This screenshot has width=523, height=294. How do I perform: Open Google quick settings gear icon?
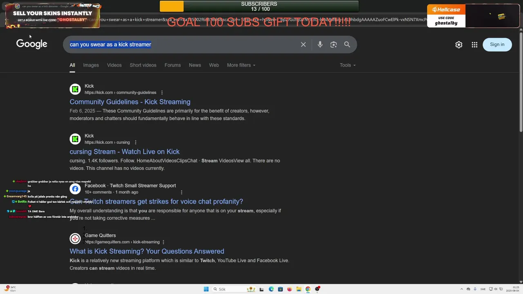click(x=459, y=45)
